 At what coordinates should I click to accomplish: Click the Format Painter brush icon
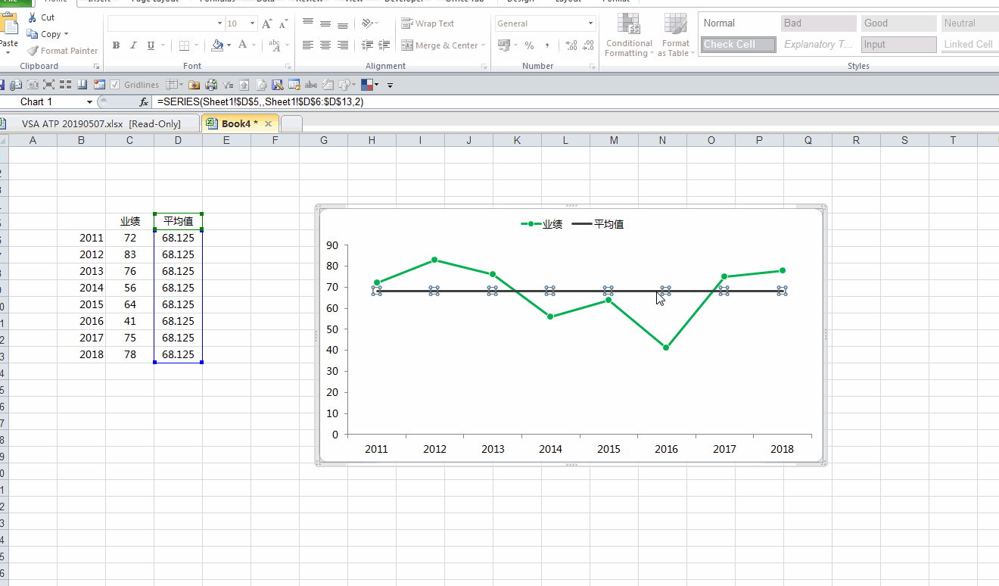[33, 51]
